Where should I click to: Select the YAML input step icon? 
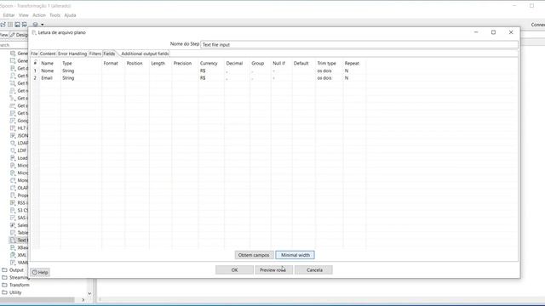click(x=13, y=263)
